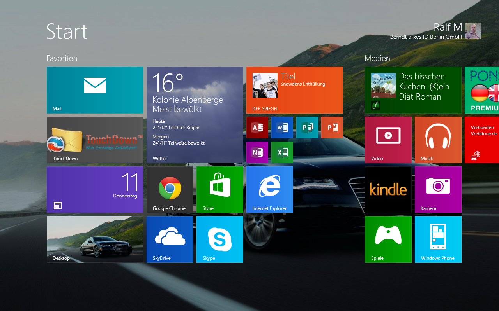Launch Microsoft PowerPoint

click(x=332, y=128)
